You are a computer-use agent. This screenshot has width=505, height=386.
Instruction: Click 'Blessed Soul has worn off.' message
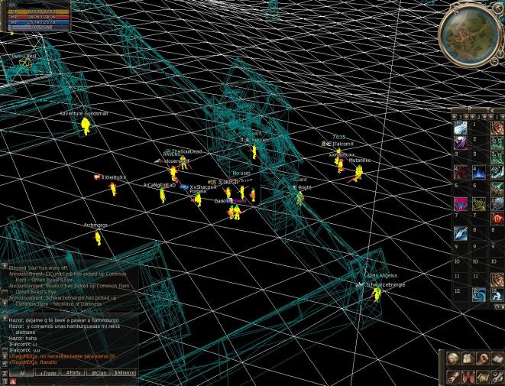[x=38, y=268]
